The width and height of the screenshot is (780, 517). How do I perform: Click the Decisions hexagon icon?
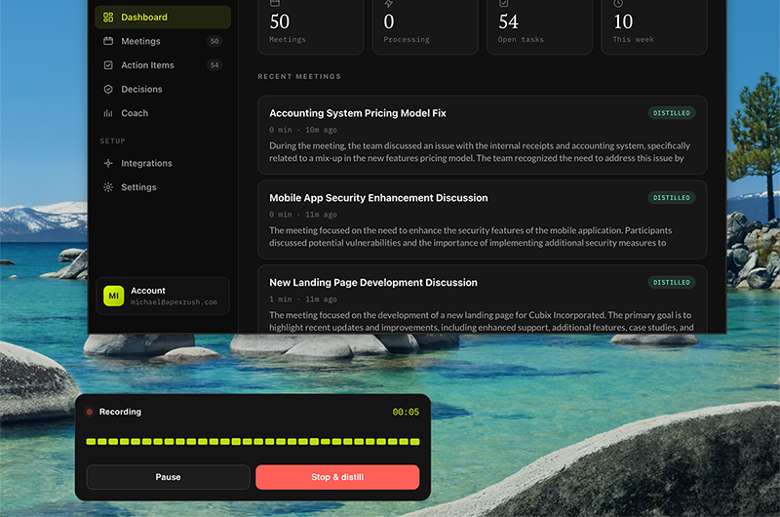(x=108, y=89)
